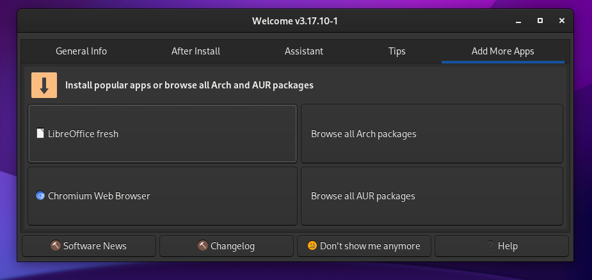Maximize the Welcome window

tap(540, 21)
